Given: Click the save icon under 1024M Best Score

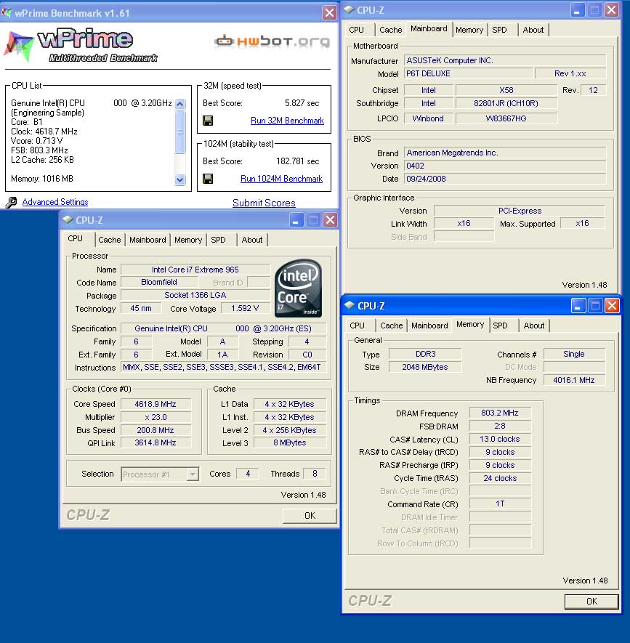Looking at the screenshot, I should click(208, 179).
